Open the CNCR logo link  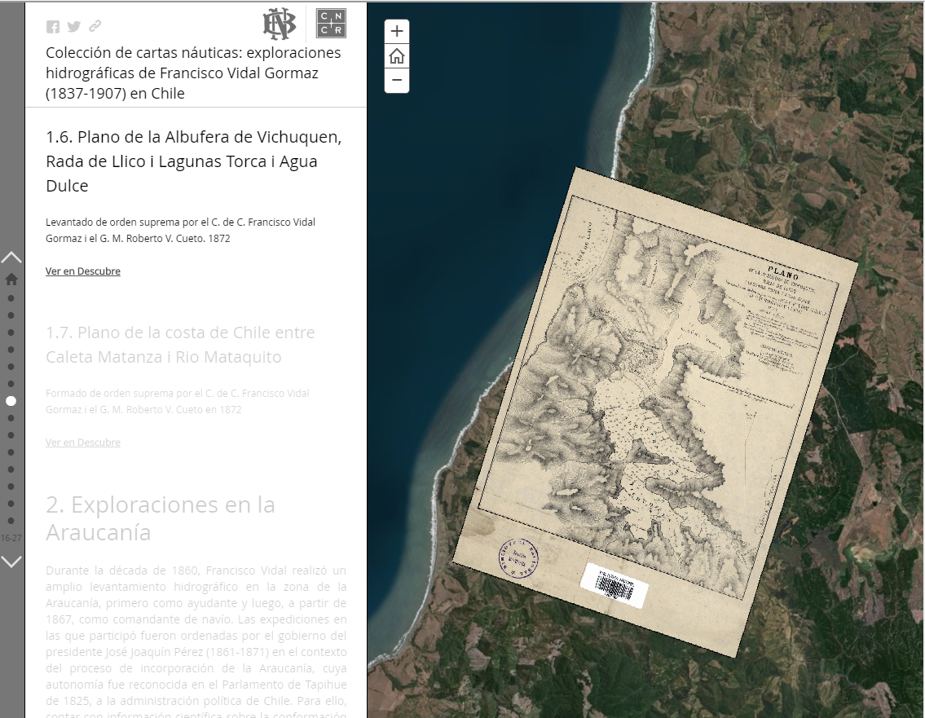pyautogui.click(x=331, y=23)
